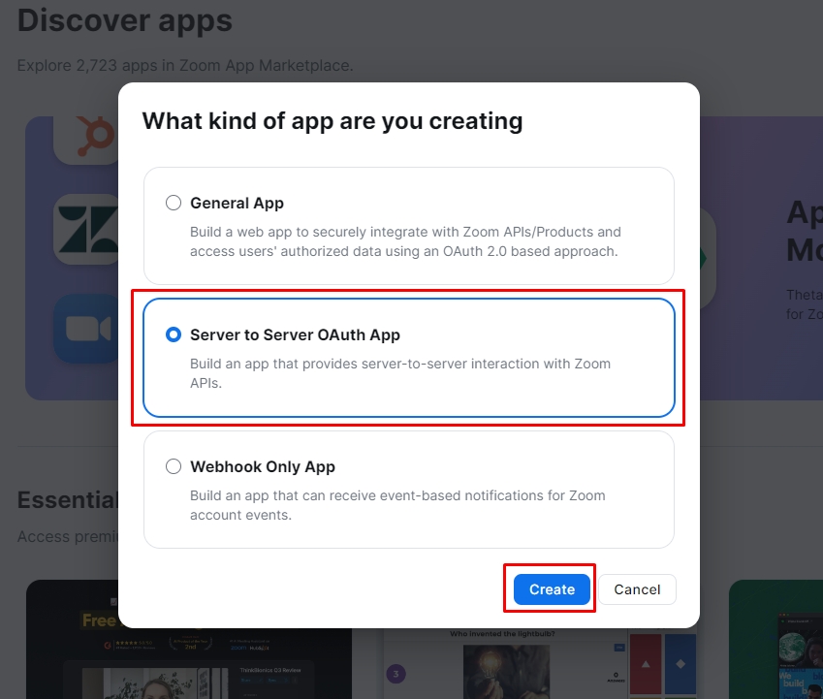
Task: Click the Zendesk app icon
Action: [87, 229]
